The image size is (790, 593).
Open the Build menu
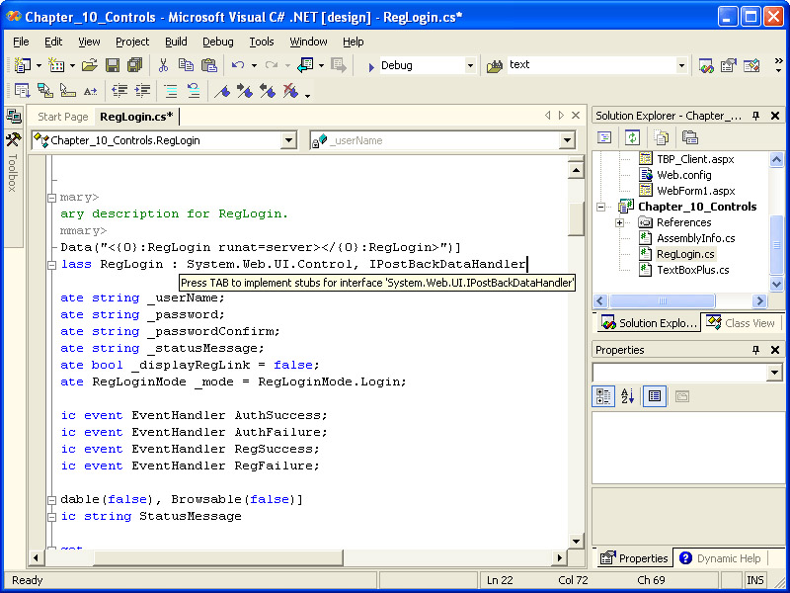176,42
